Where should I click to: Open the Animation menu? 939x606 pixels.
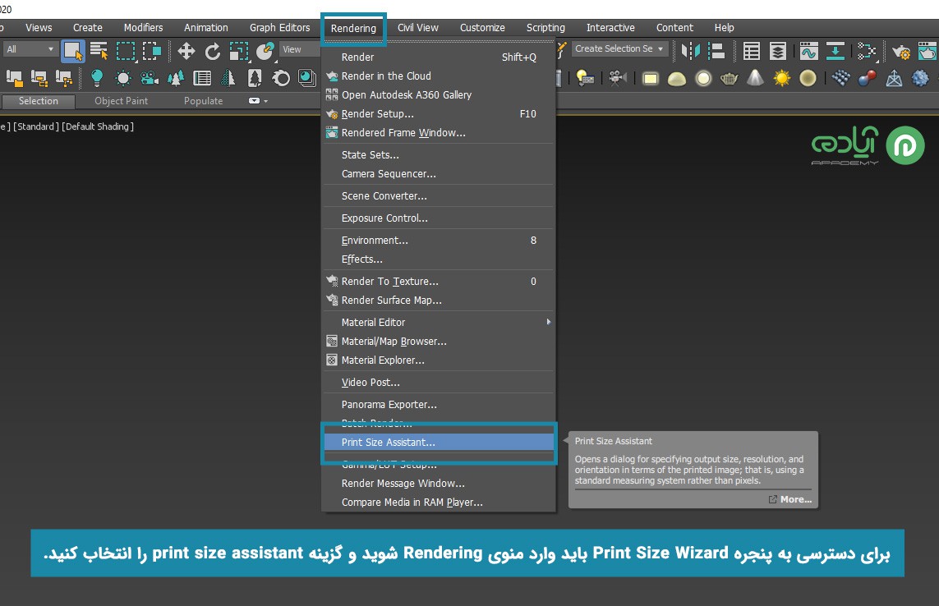pyautogui.click(x=206, y=28)
